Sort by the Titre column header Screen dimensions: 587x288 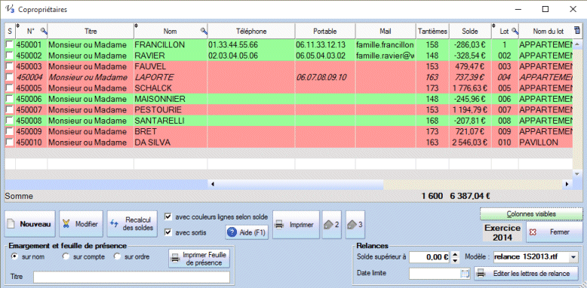pos(91,32)
